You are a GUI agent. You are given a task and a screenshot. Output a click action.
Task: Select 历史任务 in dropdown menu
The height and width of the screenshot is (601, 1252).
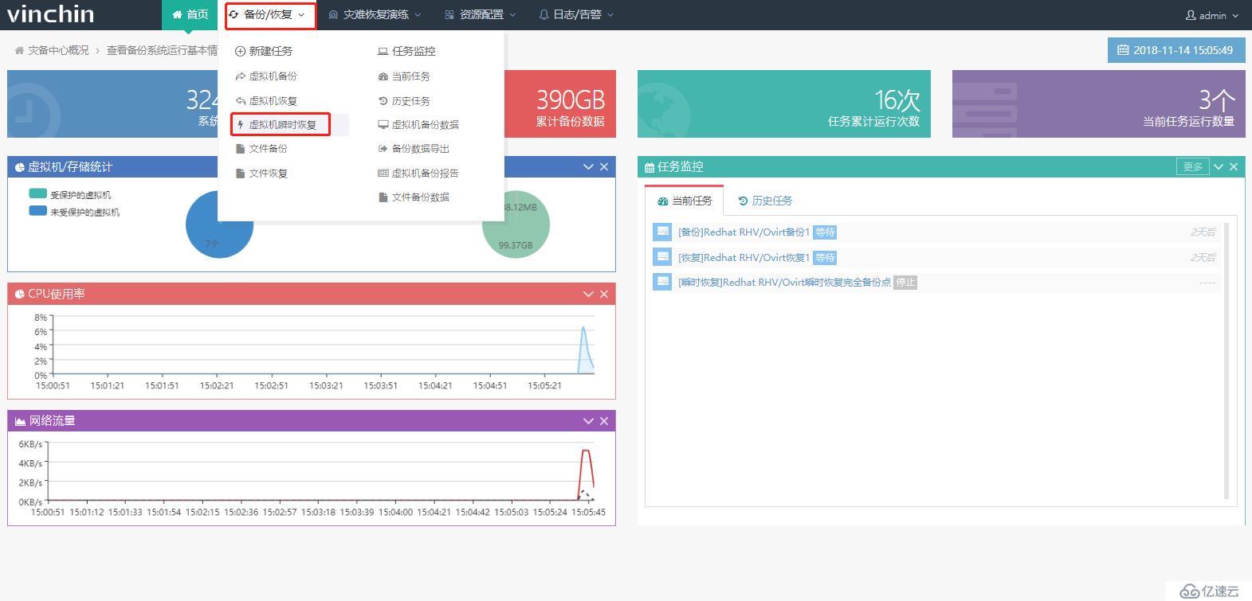(x=404, y=101)
